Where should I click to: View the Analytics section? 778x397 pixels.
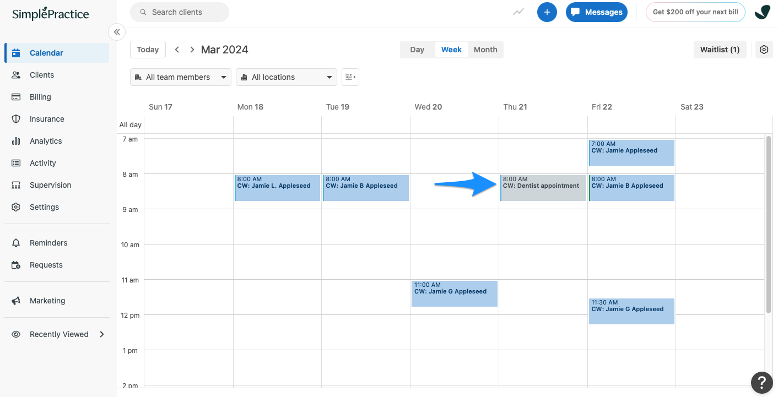click(46, 140)
